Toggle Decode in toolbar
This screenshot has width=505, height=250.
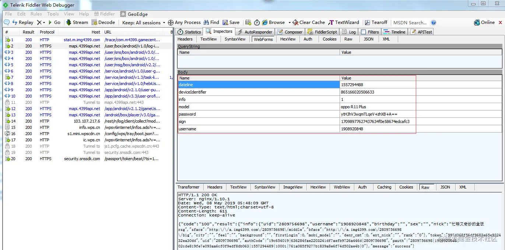pos(103,22)
